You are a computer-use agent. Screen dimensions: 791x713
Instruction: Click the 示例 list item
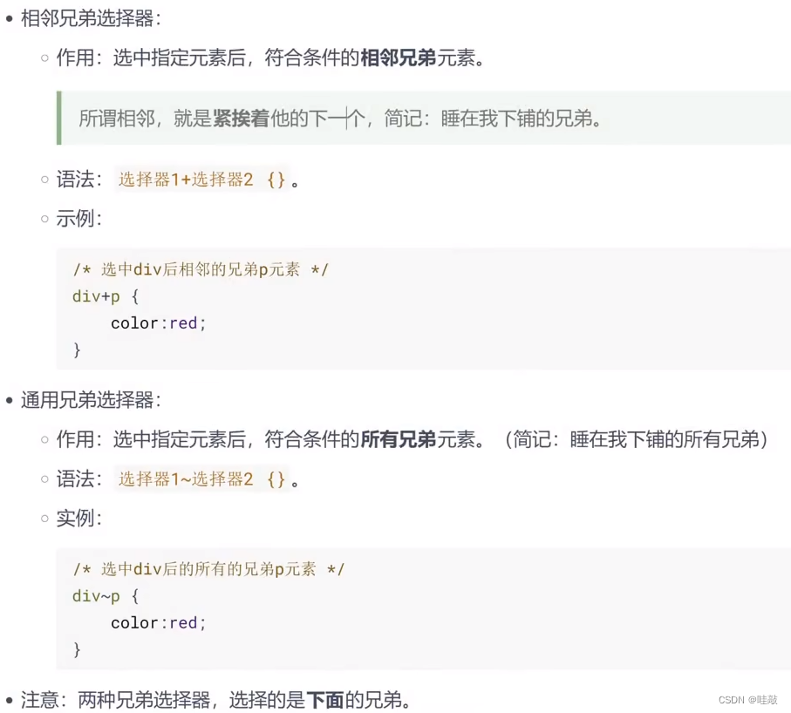[76, 220]
